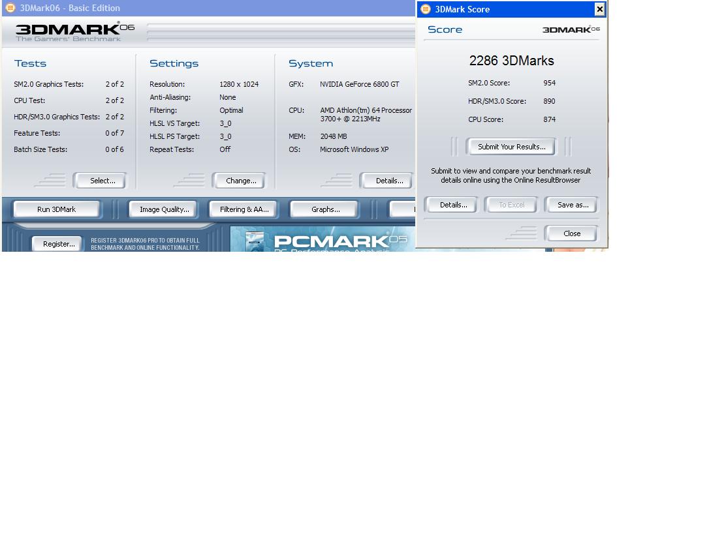Screen dimensions: 724x557
Task: Click the Repeat Tests value Off
Action: click(x=225, y=149)
